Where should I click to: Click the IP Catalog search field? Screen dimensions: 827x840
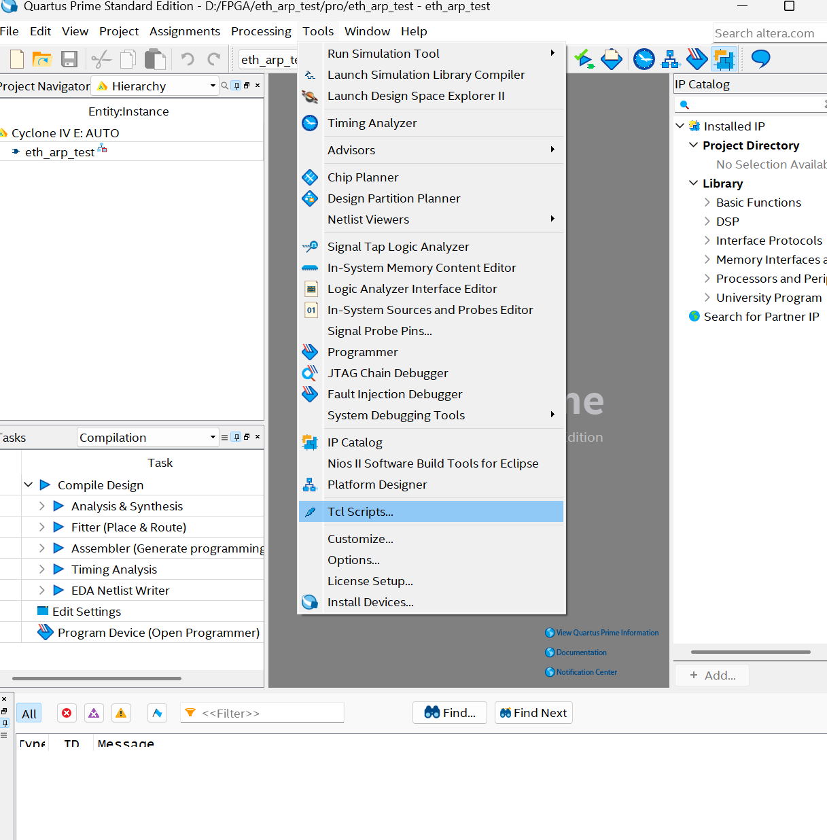(751, 105)
